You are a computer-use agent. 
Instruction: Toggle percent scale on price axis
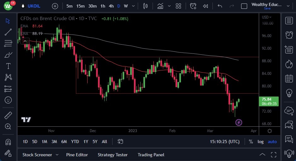[x=251, y=142]
